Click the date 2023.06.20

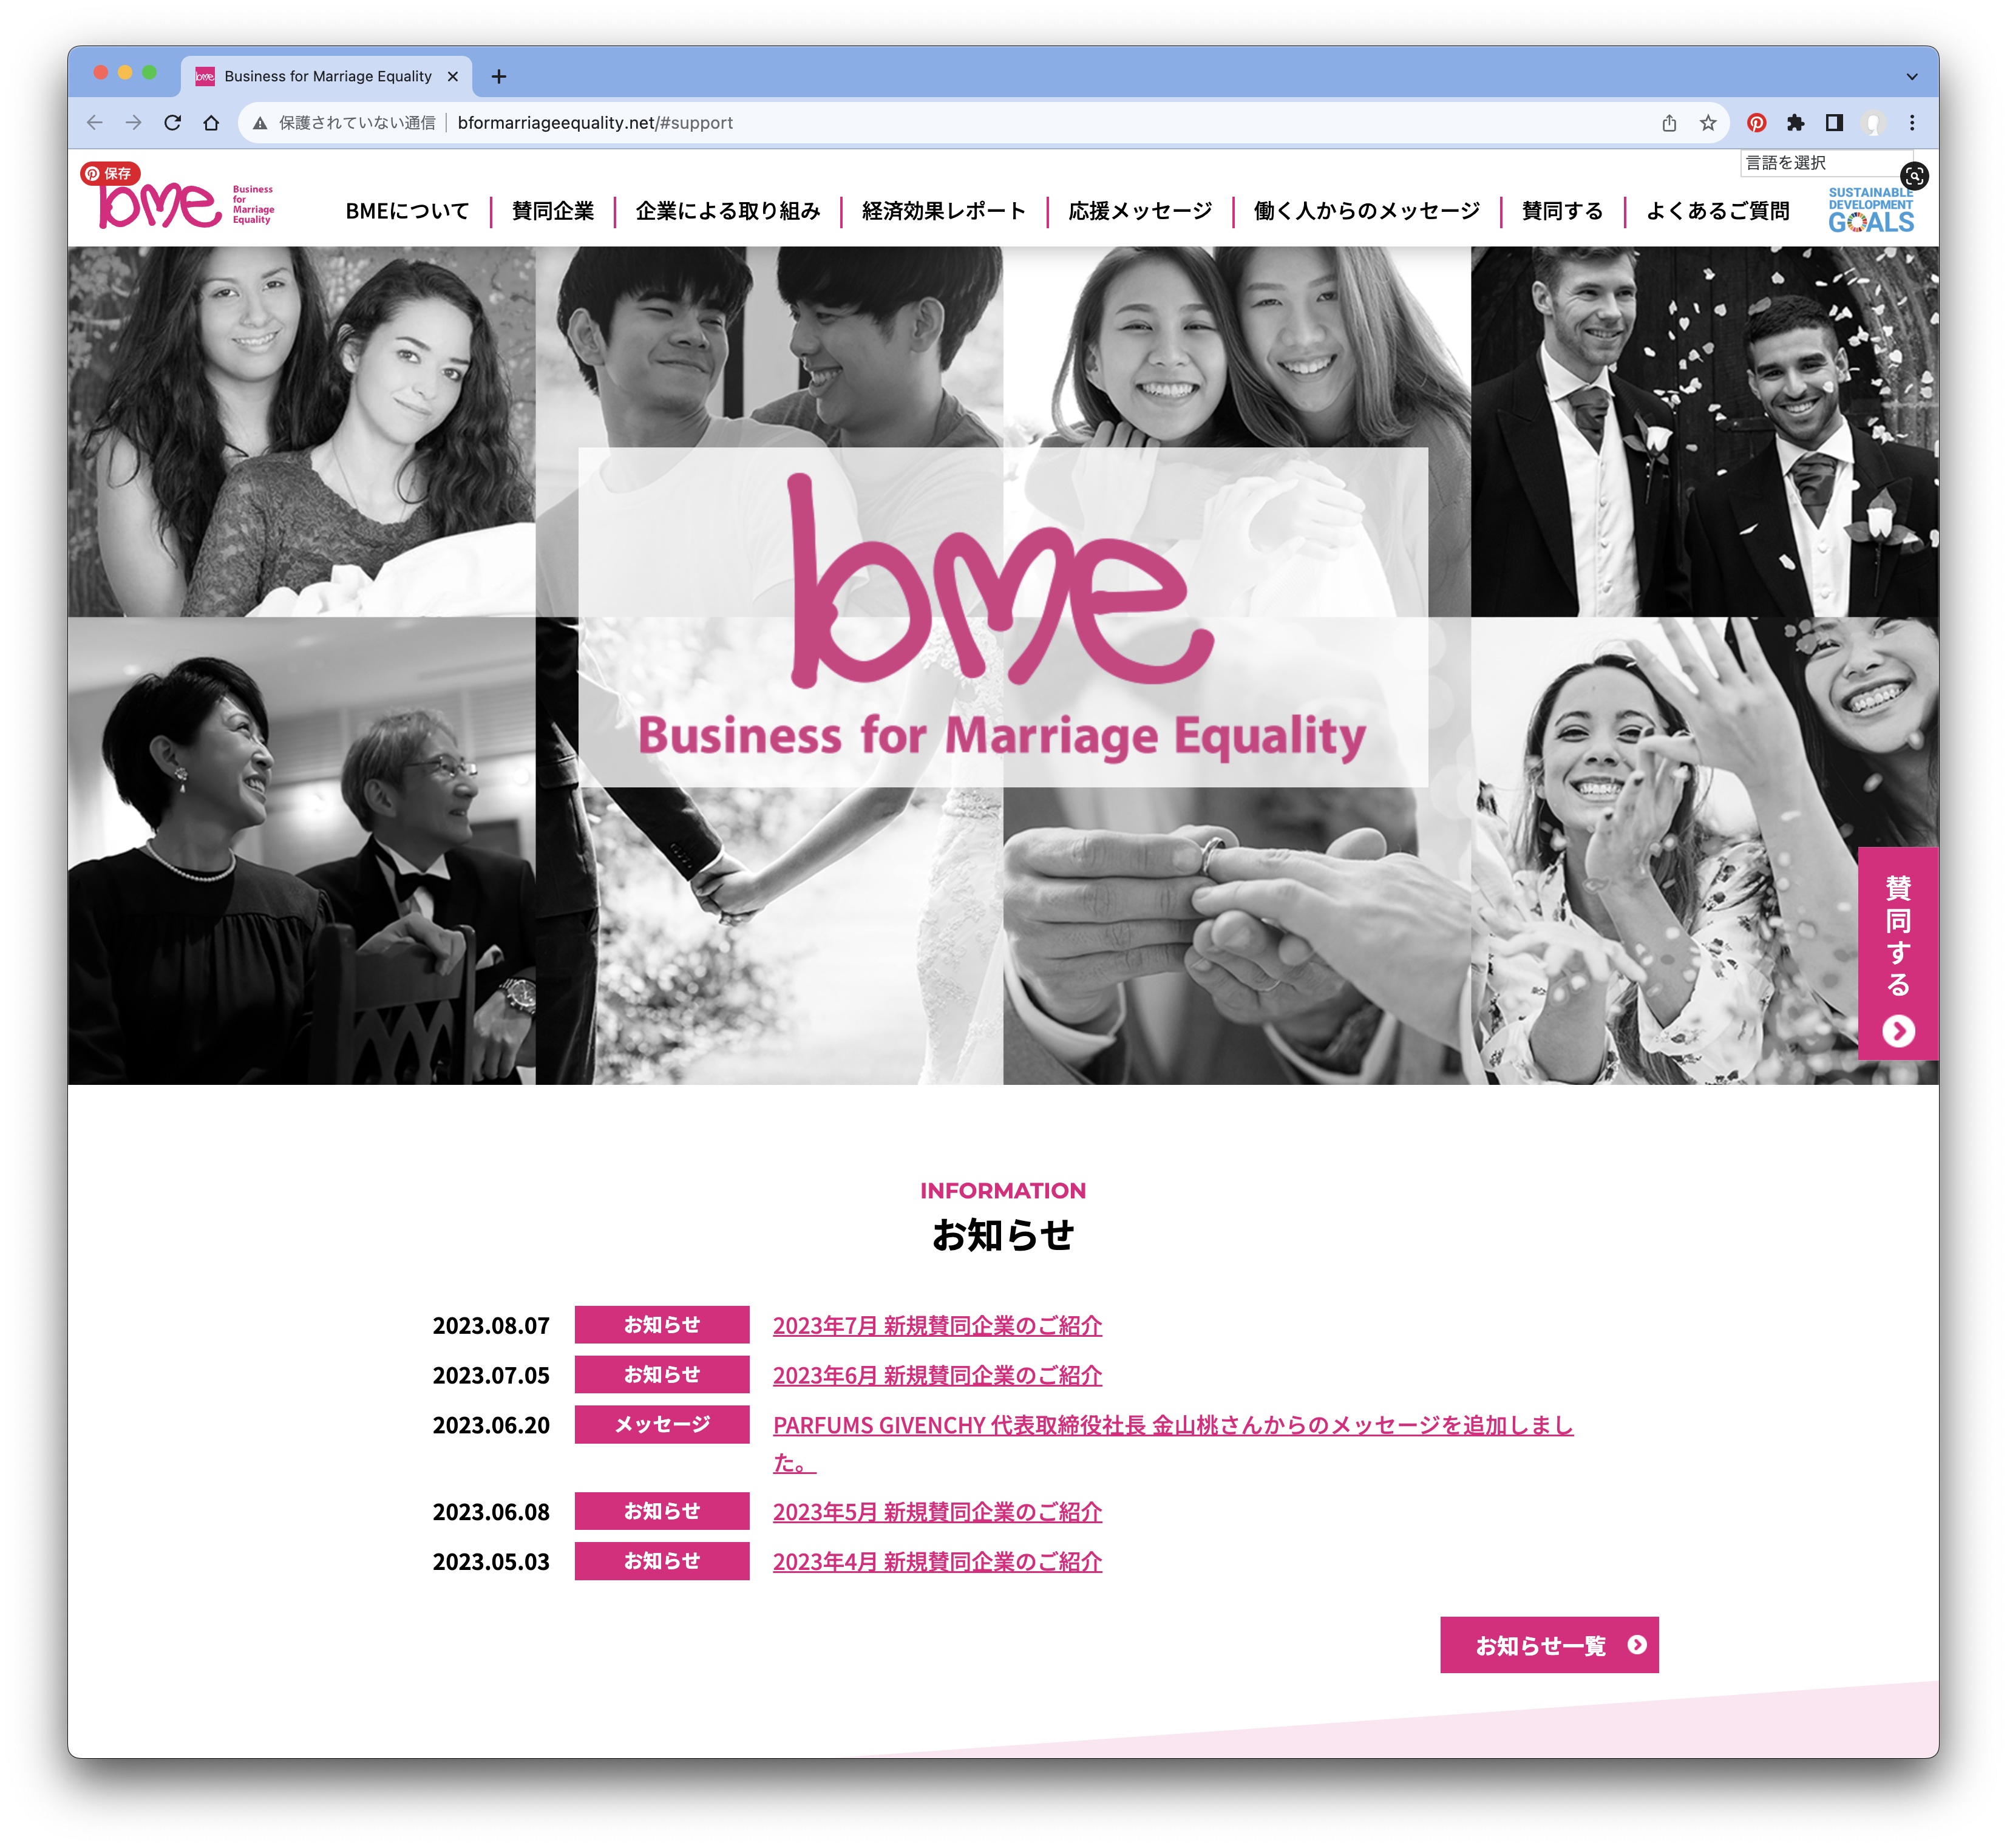pyautogui.click(x=491, y=1425)
